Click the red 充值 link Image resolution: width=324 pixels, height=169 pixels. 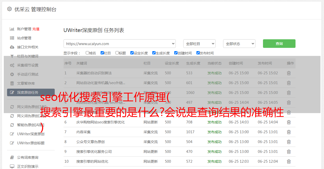[36, 29]
